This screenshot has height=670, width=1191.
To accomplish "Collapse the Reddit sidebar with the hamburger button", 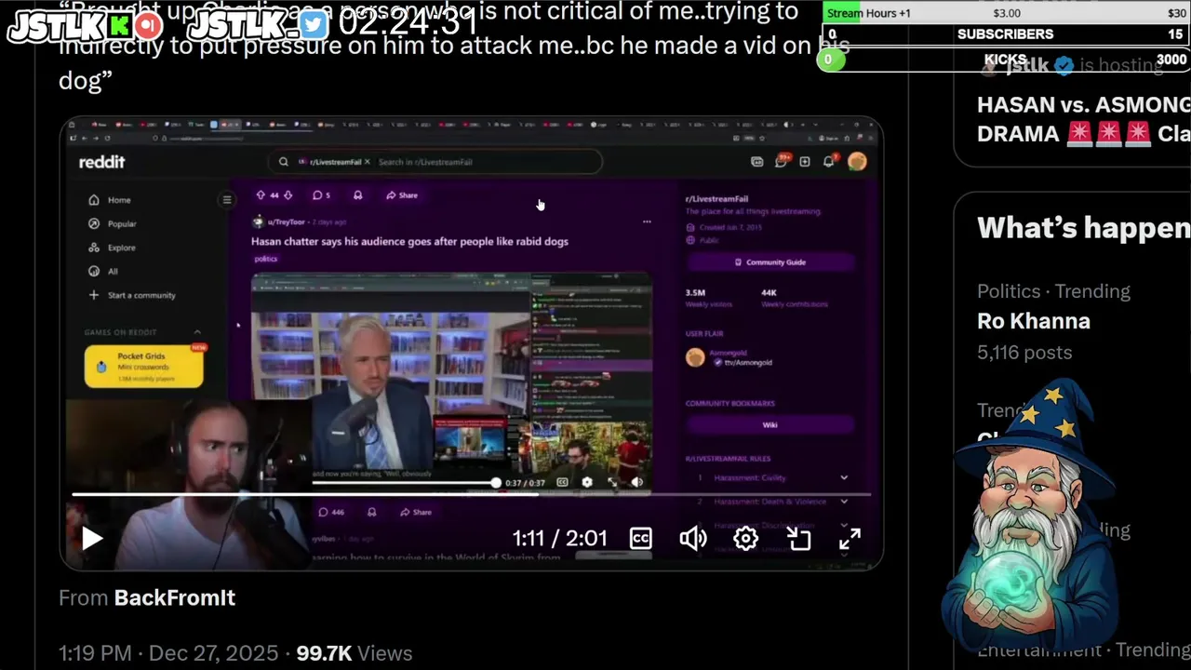I will [x=227, y=200].
